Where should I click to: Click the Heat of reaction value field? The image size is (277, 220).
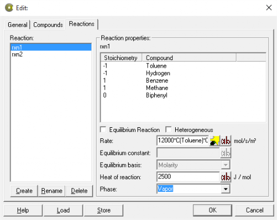click(188, 177)
